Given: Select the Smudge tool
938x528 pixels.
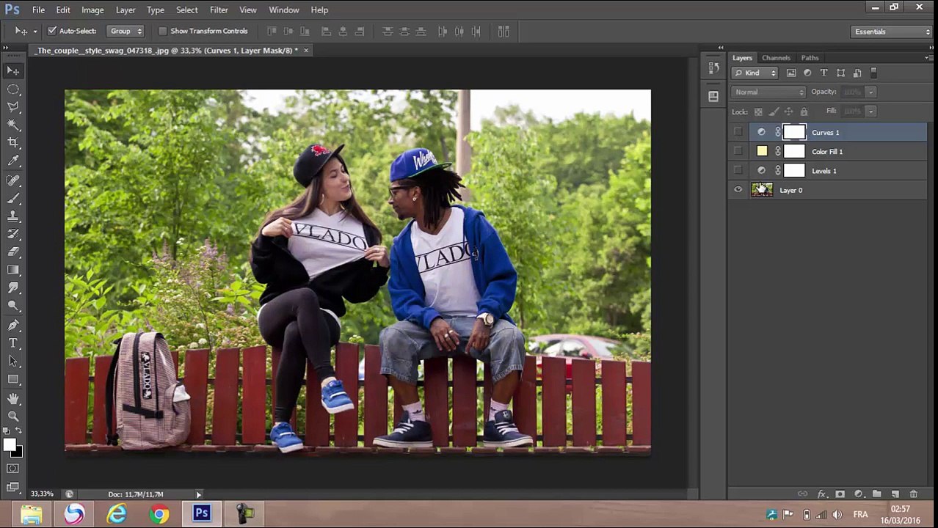Looking at the screenshot, I should [13, 288].
